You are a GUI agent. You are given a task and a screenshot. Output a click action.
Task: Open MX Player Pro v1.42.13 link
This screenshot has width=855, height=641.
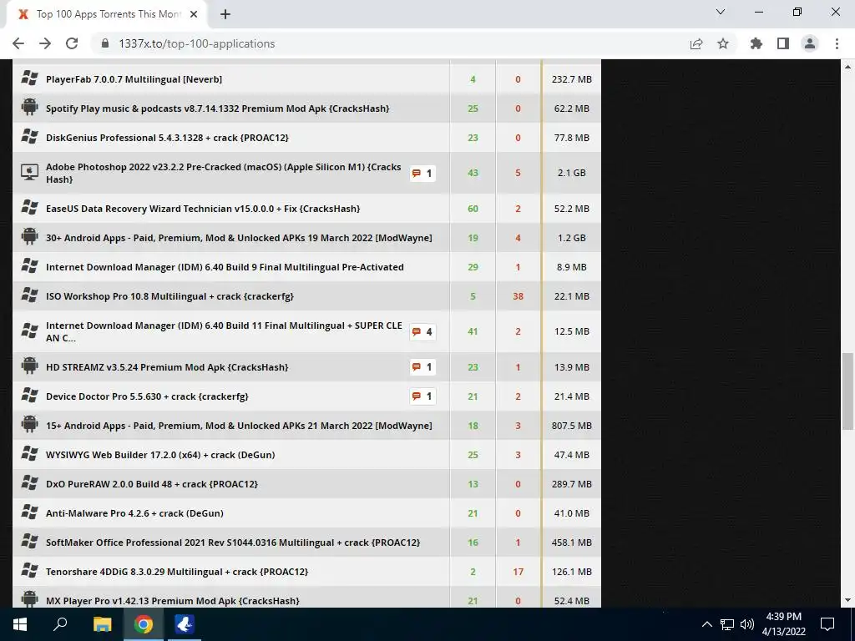(172, 601)
